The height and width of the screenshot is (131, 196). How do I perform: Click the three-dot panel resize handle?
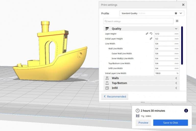point(143,102)
